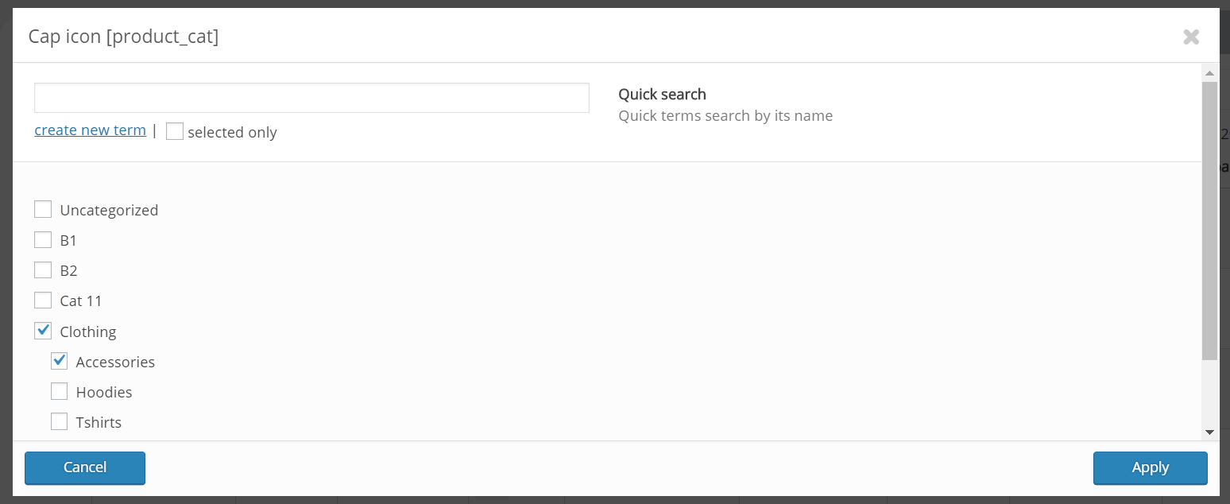Select the B2 category checkbox
This screenshot has height=504, width=1230.
tap(43, 270)
